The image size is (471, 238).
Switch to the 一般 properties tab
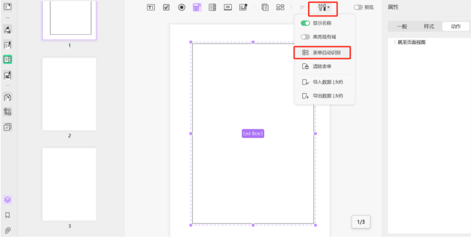coord(402,27)
